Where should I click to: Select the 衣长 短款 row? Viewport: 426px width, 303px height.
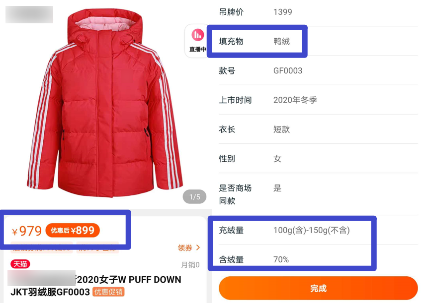tap(318, 129)
